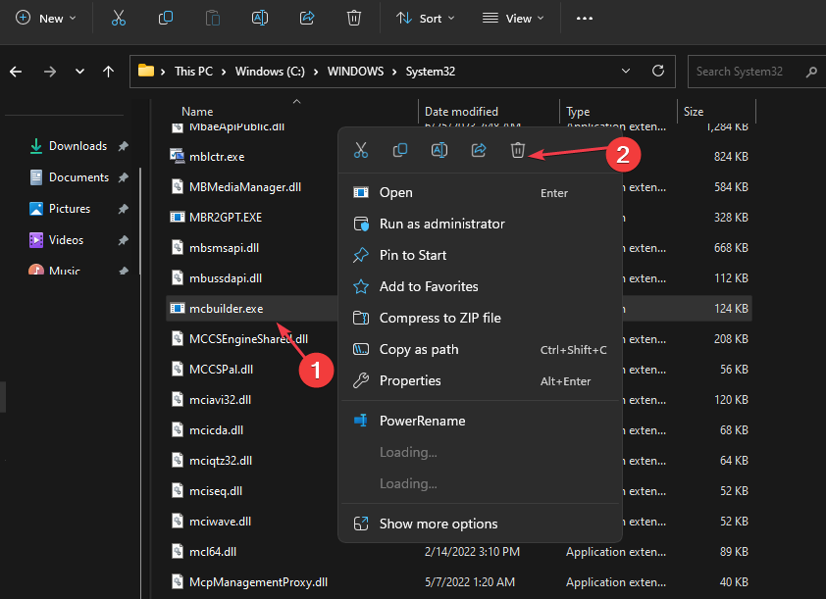This screenshot has width=826, height=599.
Task: Go up one folder level
Action: pyautogui.click(x=108, y=71)
